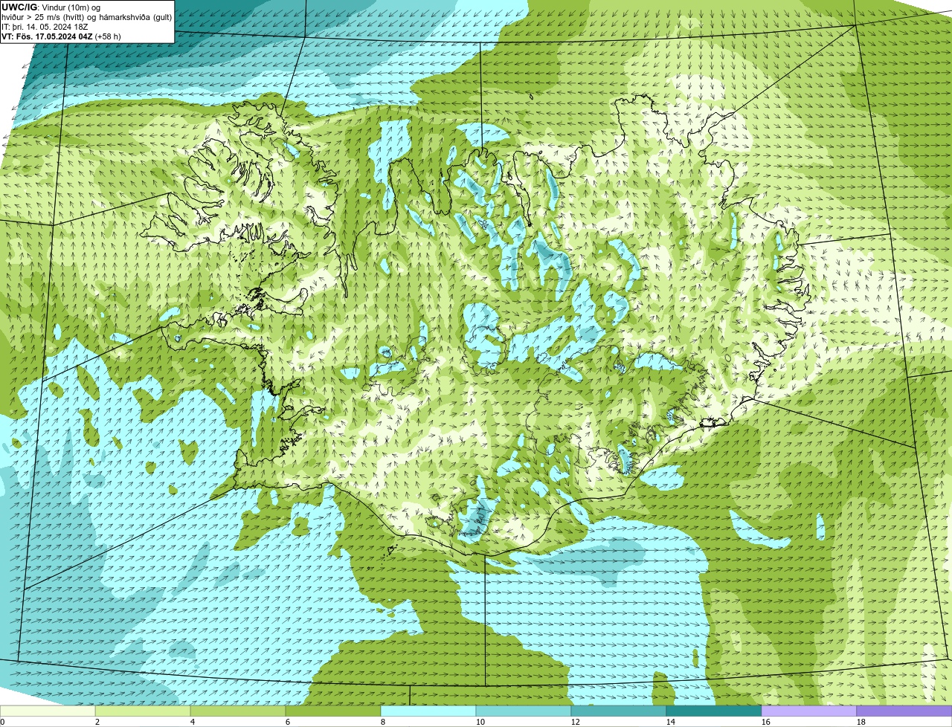Click the legend label '4'

pos(193,722)
